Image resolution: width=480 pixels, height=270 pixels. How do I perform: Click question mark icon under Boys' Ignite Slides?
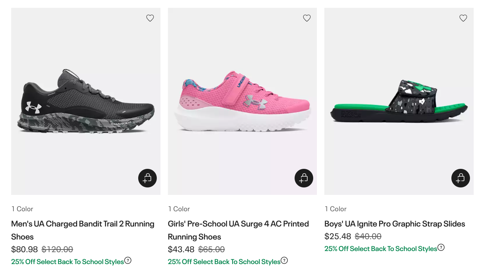pos(441,247)
